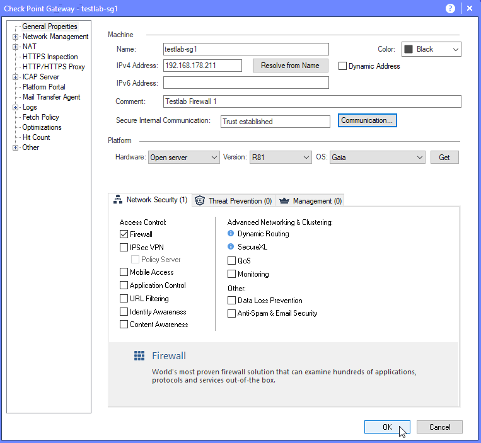Click the Get button
This screenshot has width=481, height=443.
tap(444, 158)
